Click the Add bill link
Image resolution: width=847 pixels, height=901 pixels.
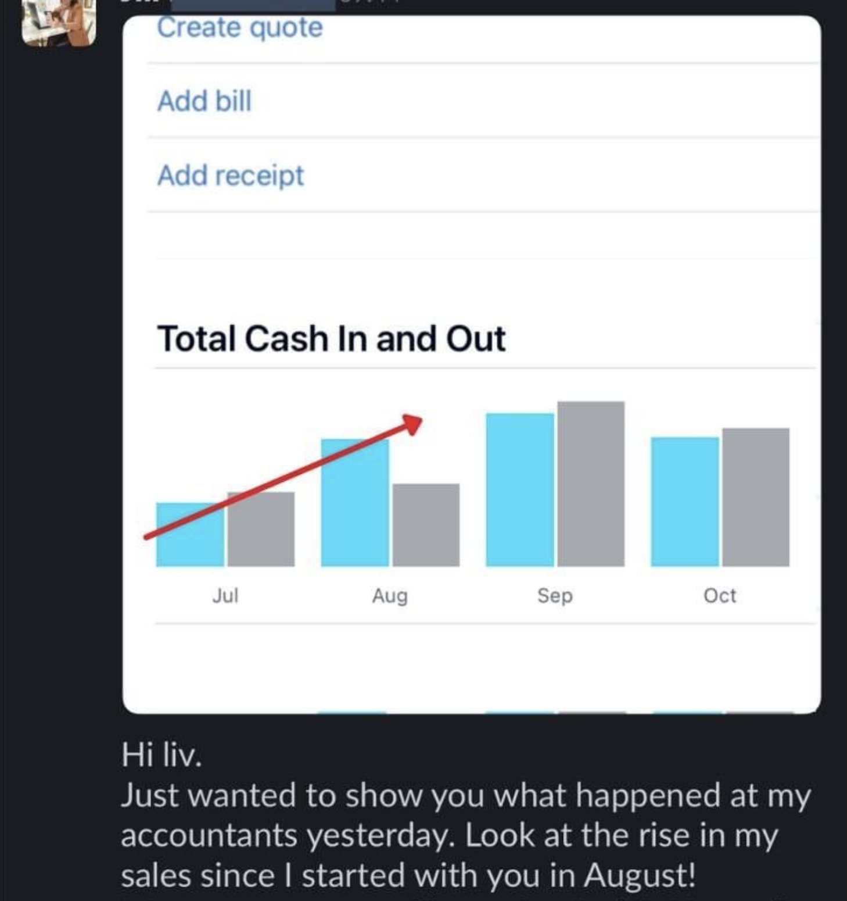[204, 101]
